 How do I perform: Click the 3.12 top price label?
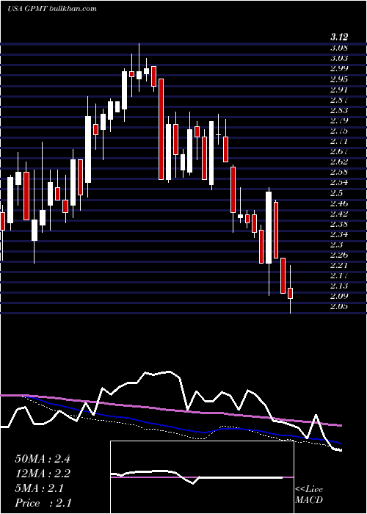(x=339, y=37)
